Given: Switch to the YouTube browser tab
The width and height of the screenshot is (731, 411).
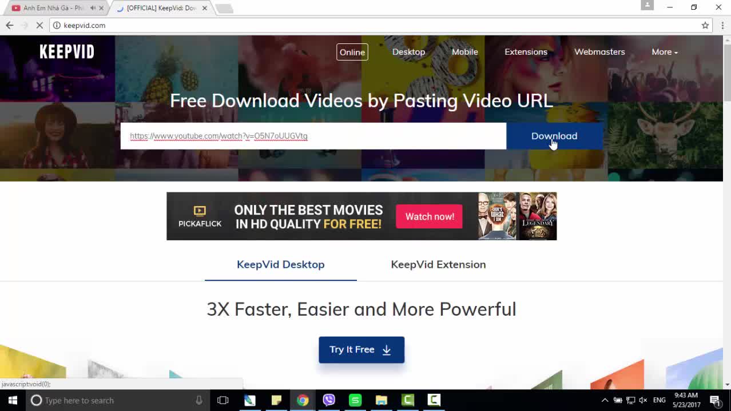Looking at the screenshot, I should (x=53, y=8).
